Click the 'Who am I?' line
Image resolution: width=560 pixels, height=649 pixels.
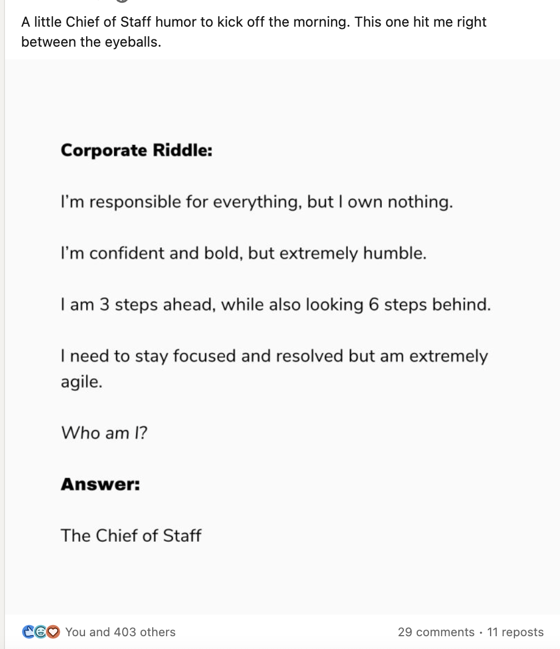tap(104, 433)
